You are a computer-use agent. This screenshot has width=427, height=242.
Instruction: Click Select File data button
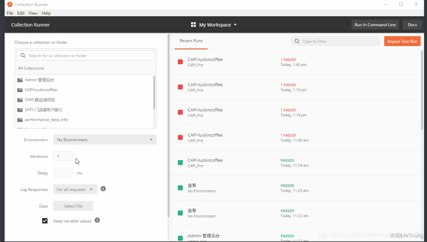pyautogui.click(x=73, y=206)
